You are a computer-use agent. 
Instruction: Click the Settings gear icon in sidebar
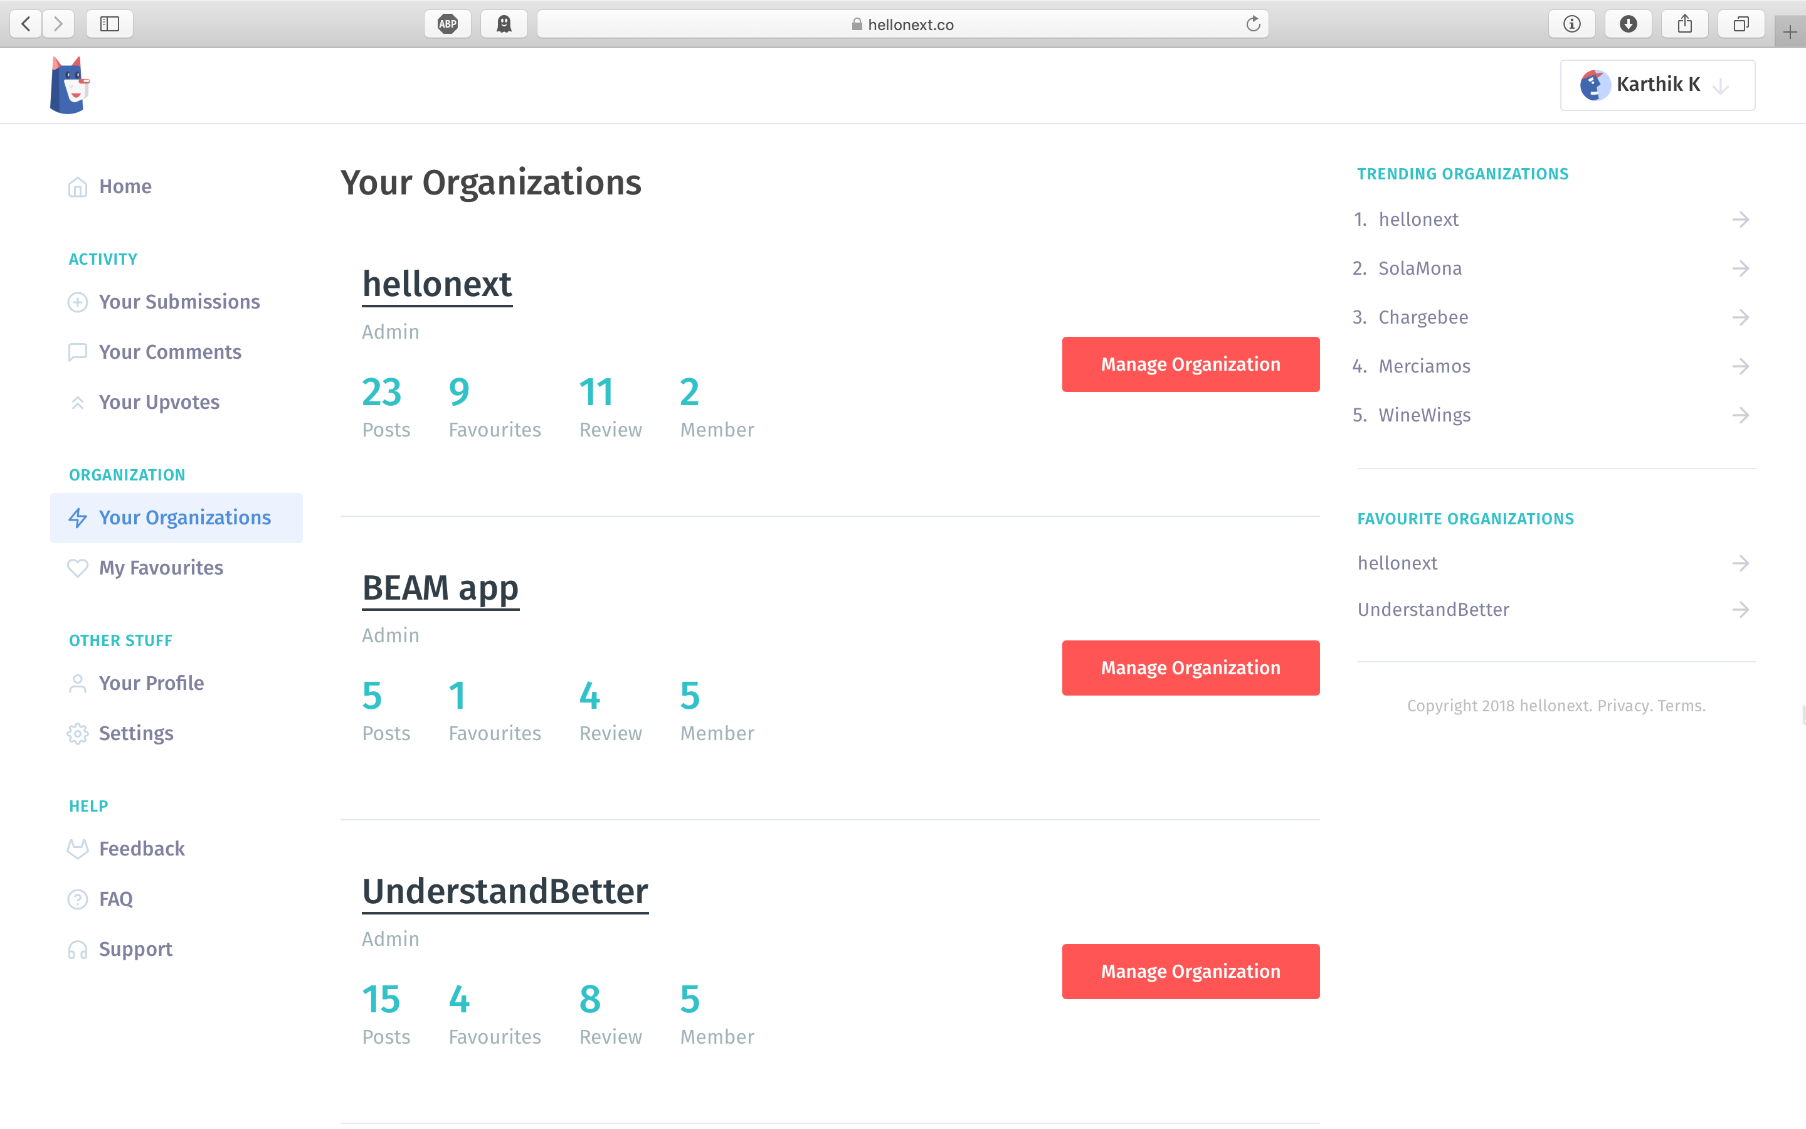[78, 733]
